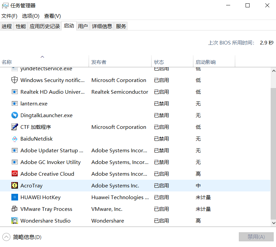
Task: Select the VMware Tray Process icon
Action: (14, 209)
